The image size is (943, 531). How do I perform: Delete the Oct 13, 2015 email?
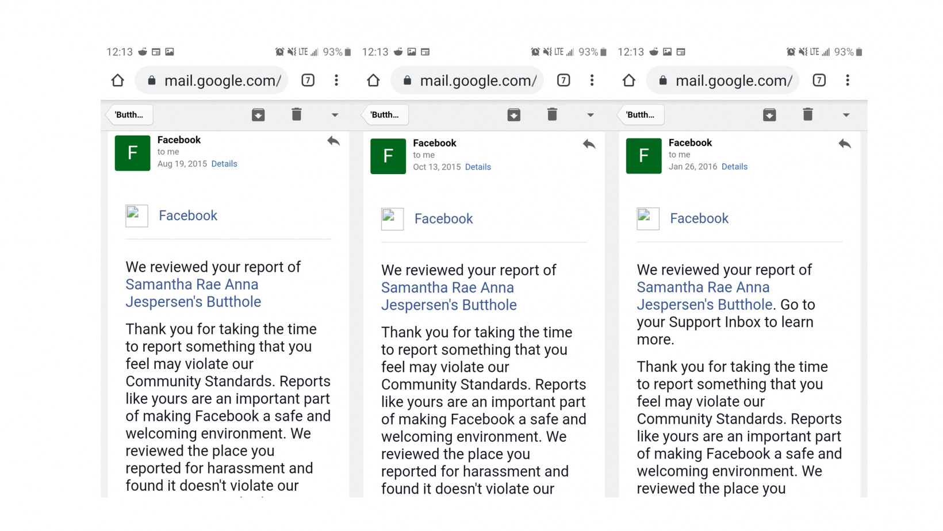click(x=552, y=115)
